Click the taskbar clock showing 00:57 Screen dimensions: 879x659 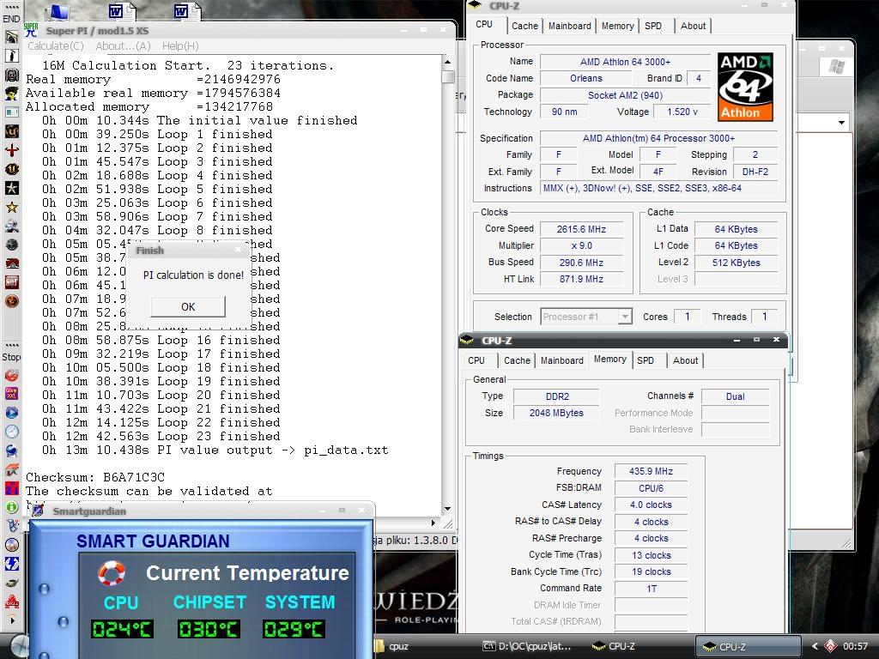pos(855,646)
